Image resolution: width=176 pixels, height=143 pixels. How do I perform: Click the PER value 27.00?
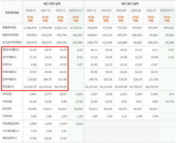(79, 102)
